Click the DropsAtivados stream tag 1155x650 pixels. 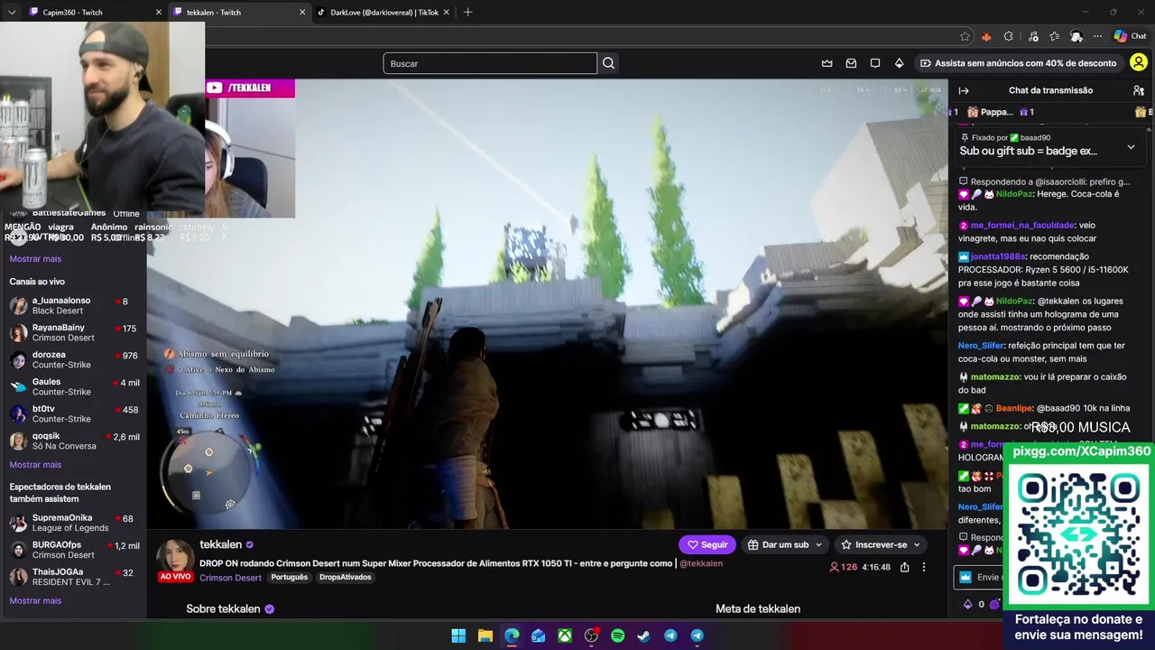(x=345, y=578)
